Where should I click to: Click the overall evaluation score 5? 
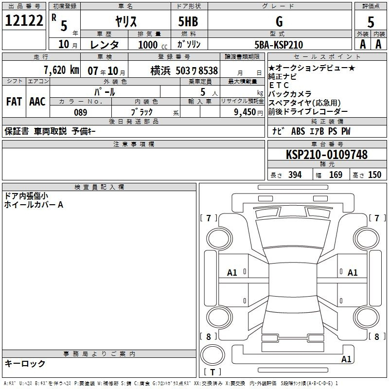(371, 22)
